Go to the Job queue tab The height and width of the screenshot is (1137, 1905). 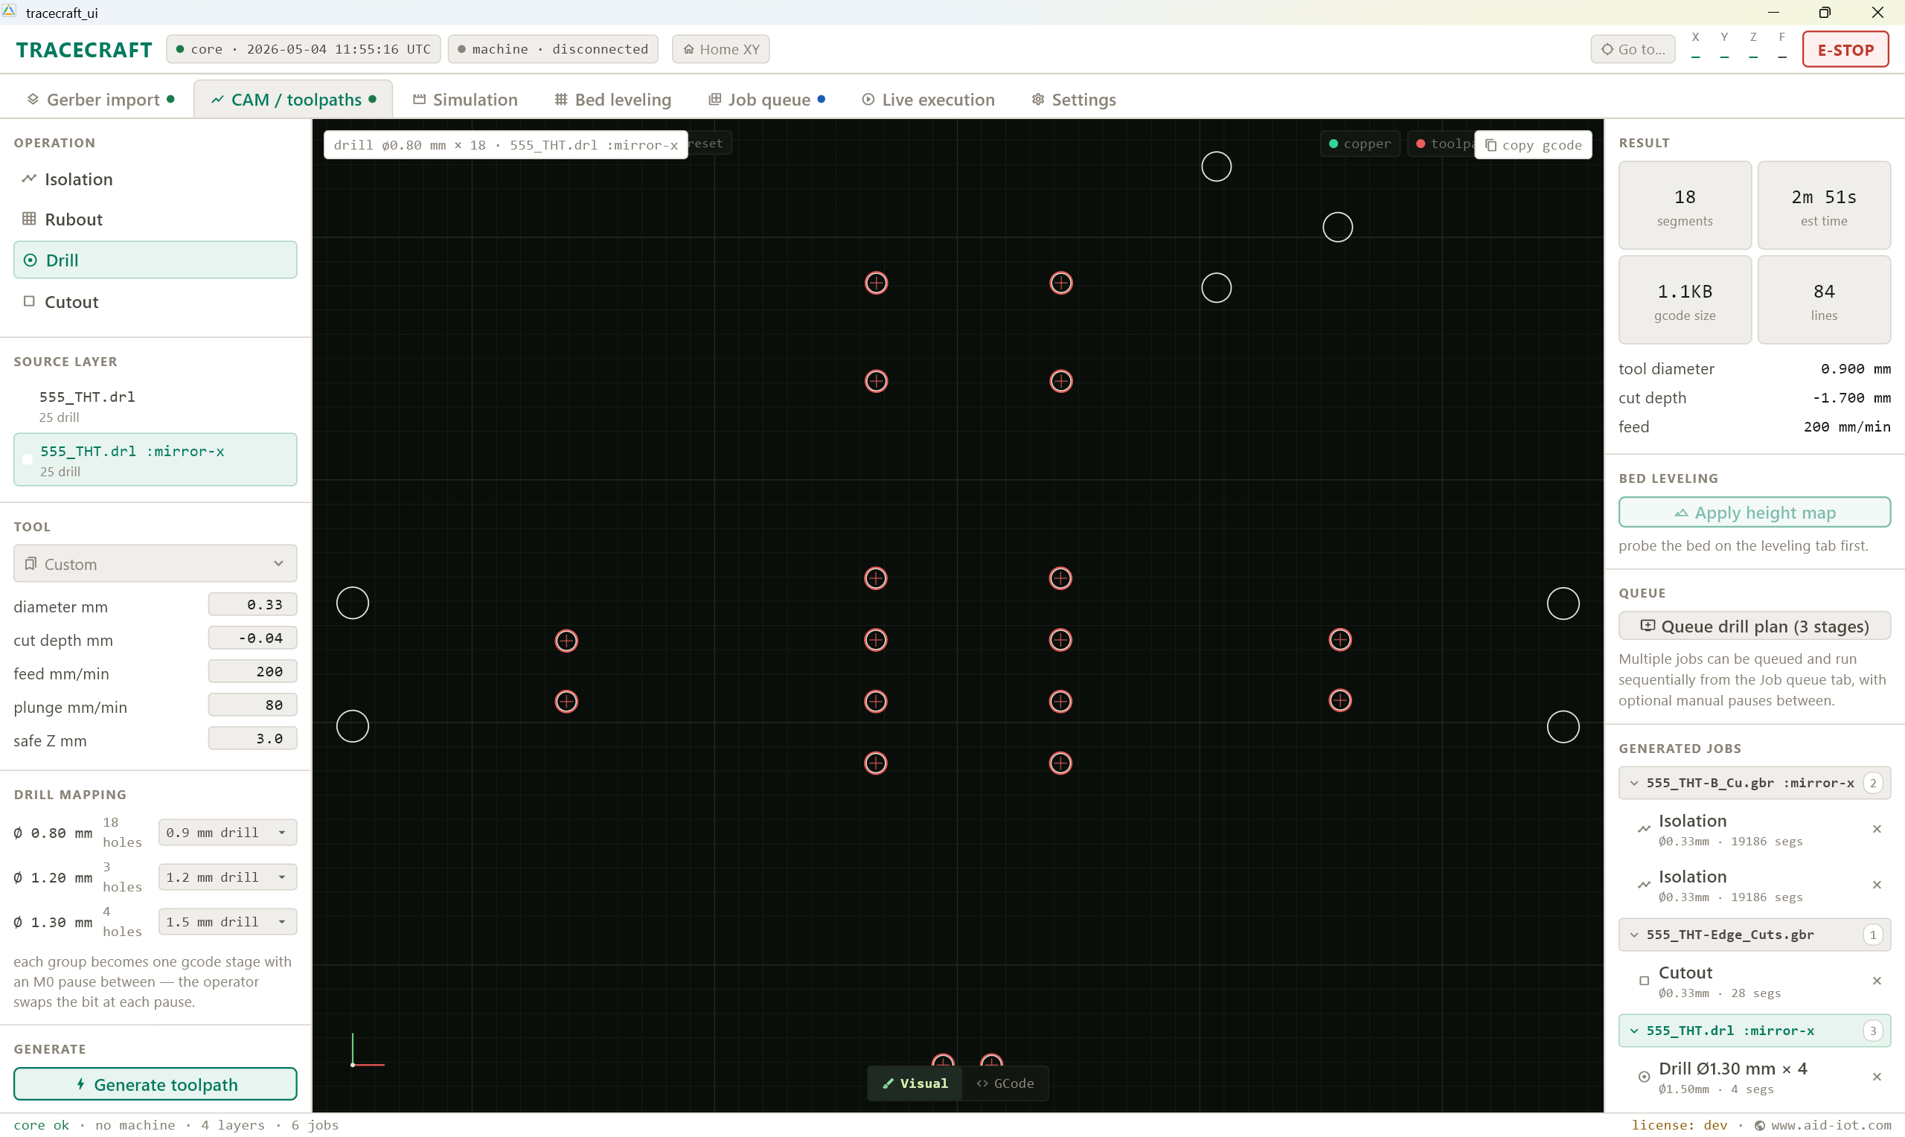[x=766, y=100]
